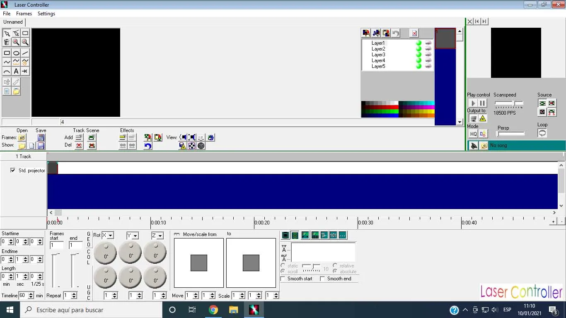Open Google Chrome from the taskbar

213,310
